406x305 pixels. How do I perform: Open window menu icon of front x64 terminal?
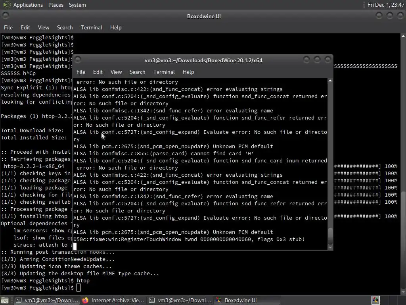point(78,60)
